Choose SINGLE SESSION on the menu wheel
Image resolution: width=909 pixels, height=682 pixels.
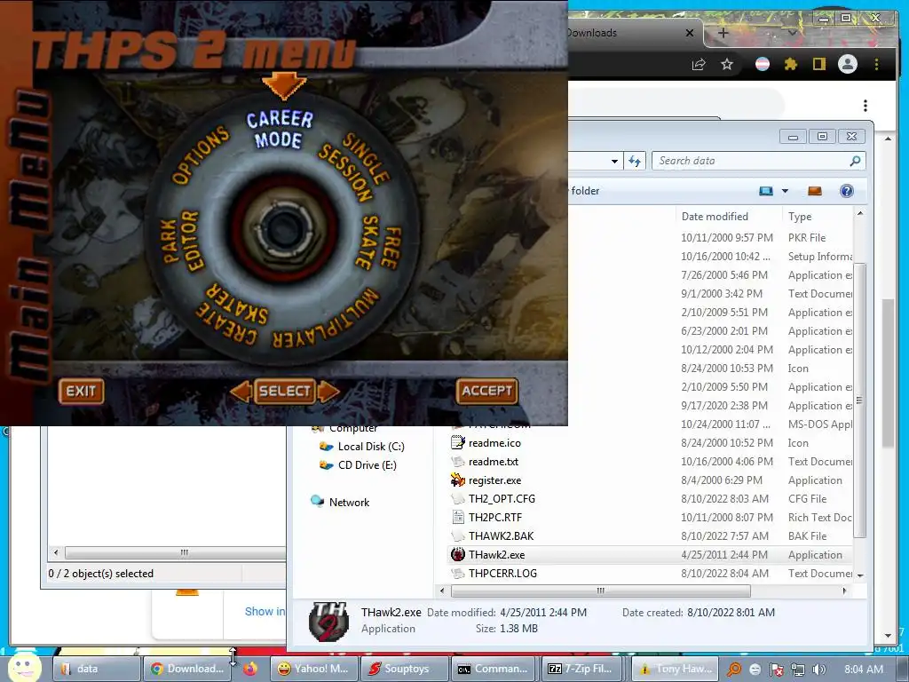(353, 166)
